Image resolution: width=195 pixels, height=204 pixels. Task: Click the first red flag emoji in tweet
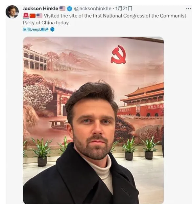coord(26,16)
